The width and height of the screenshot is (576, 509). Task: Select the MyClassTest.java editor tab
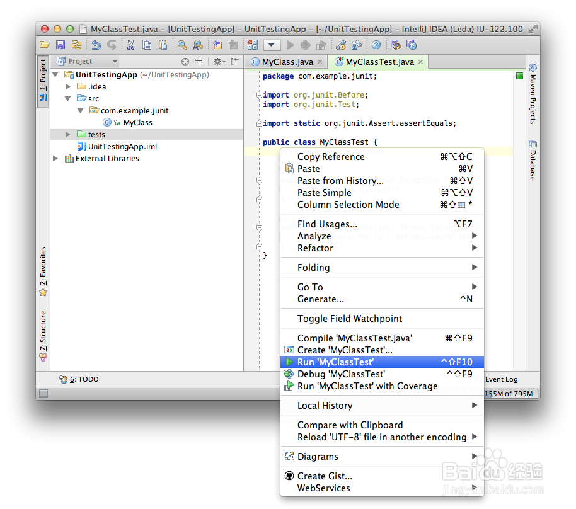pos(379,62)
